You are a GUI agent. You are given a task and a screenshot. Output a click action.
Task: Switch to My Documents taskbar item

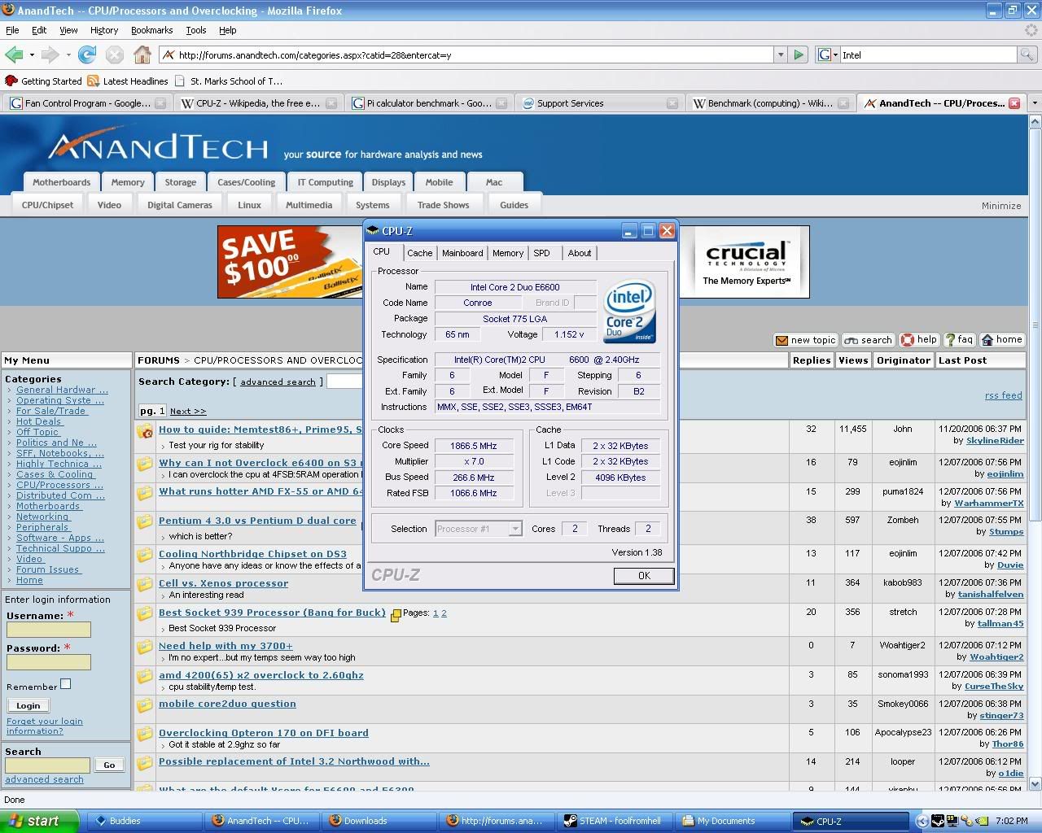(x=733, y=821)
